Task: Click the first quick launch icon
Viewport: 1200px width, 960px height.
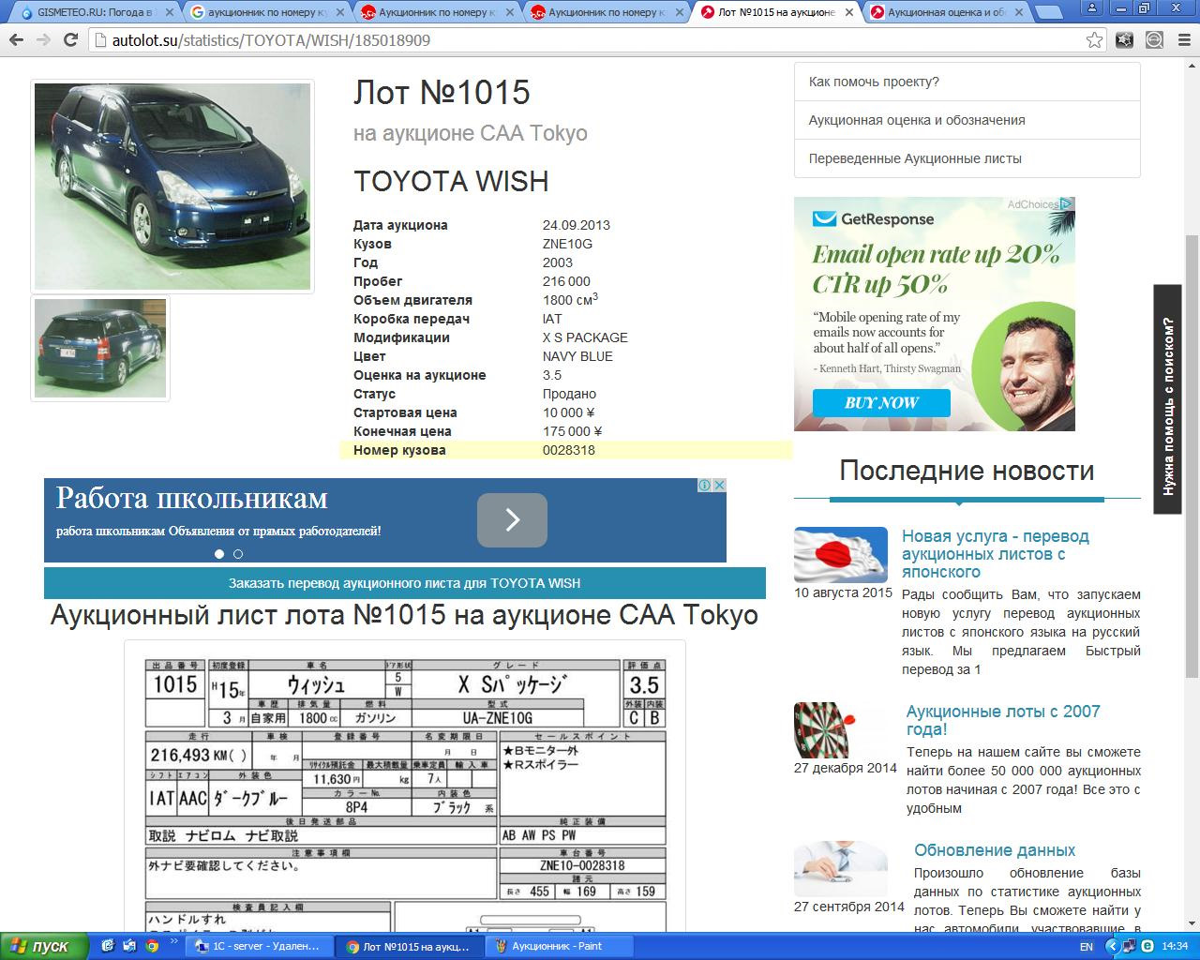Action: click(x=108, y=946)
